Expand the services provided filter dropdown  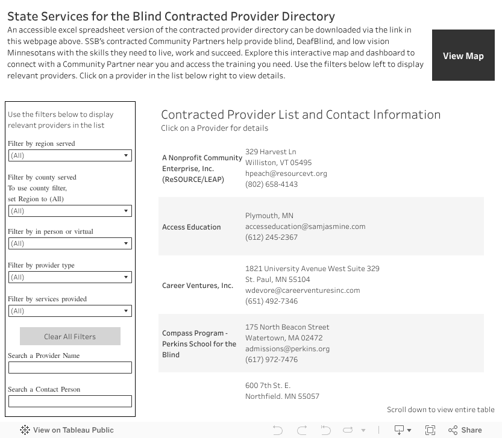click(70, 311)
